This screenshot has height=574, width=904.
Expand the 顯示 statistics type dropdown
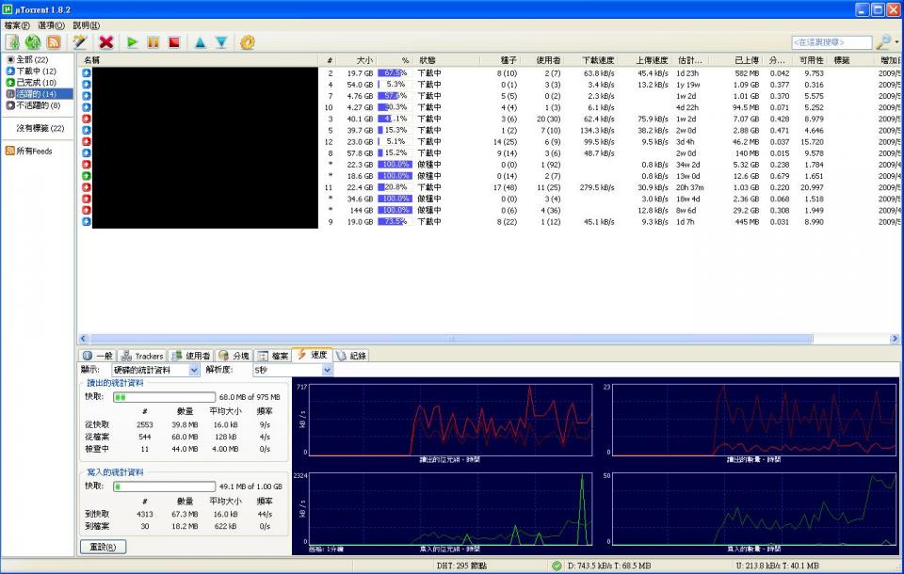pyautogui.click(x=194, y=371)
